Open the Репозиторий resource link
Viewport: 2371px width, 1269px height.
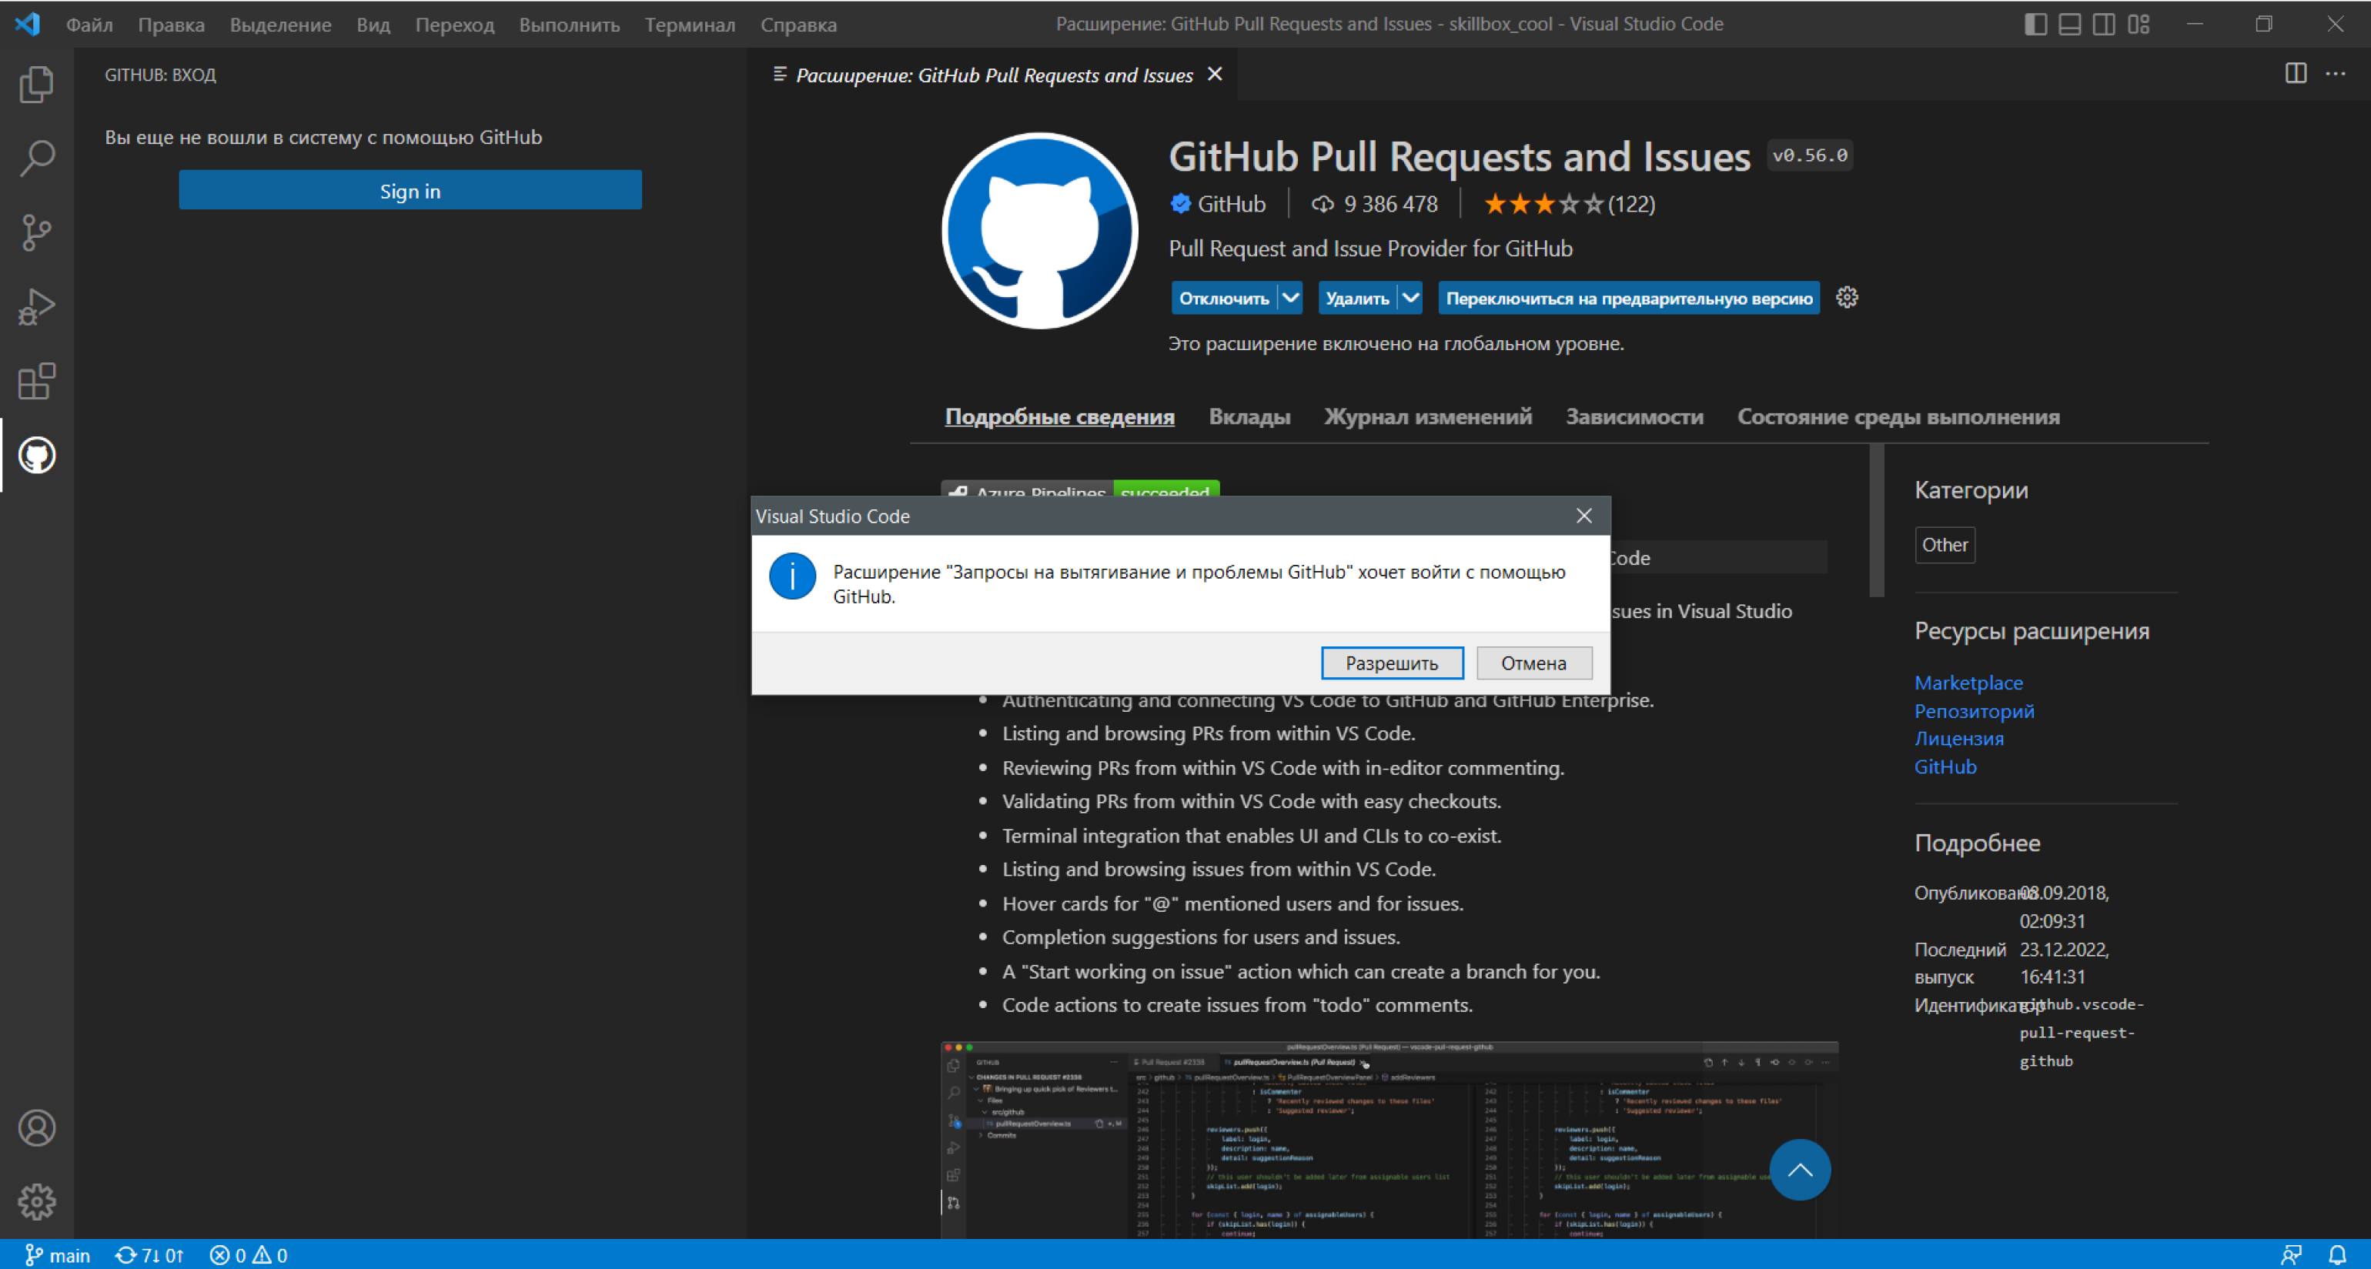coord(1975,711)
